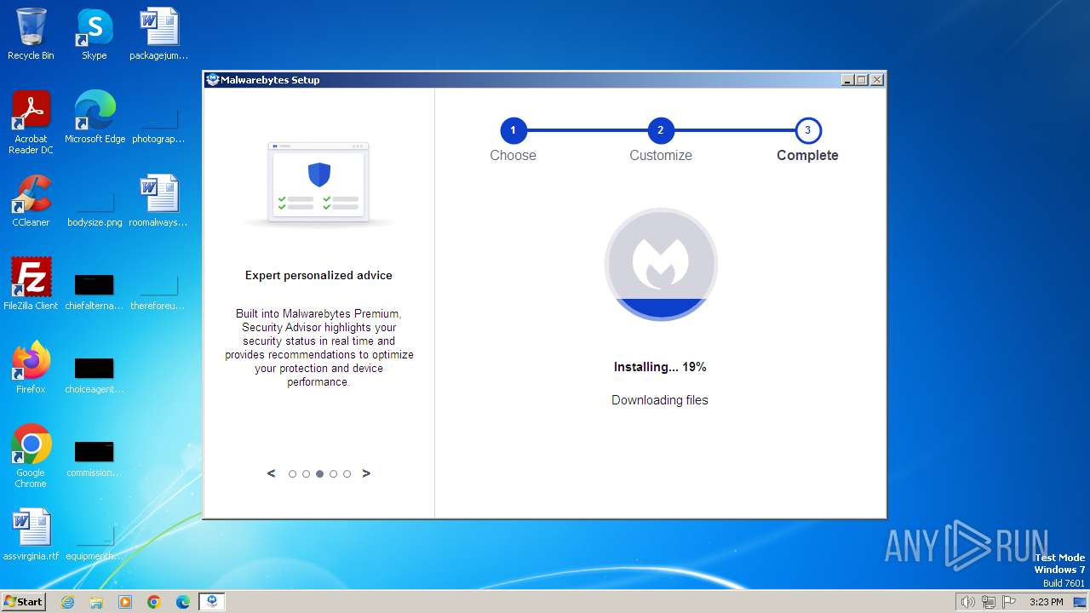Launch Microsoft Edge desktop shortcut
Image resolution: width=1090 pixels, height=613 pixels.
pyautogui.click(x=95, y=117)
